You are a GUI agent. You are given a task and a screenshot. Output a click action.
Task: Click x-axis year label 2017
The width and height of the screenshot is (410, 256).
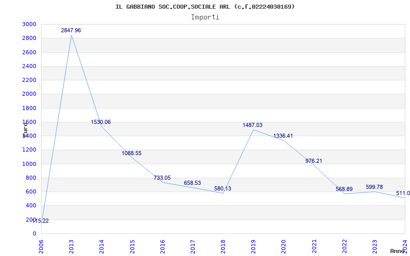tap(193, 247)
